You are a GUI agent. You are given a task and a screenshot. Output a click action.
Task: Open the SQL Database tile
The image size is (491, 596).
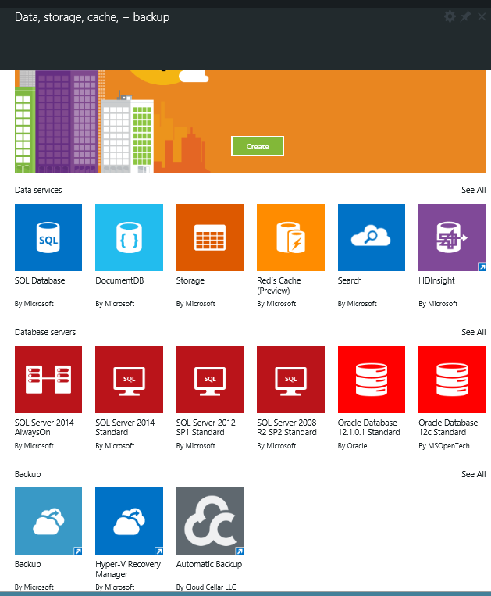tap(48, 237)
